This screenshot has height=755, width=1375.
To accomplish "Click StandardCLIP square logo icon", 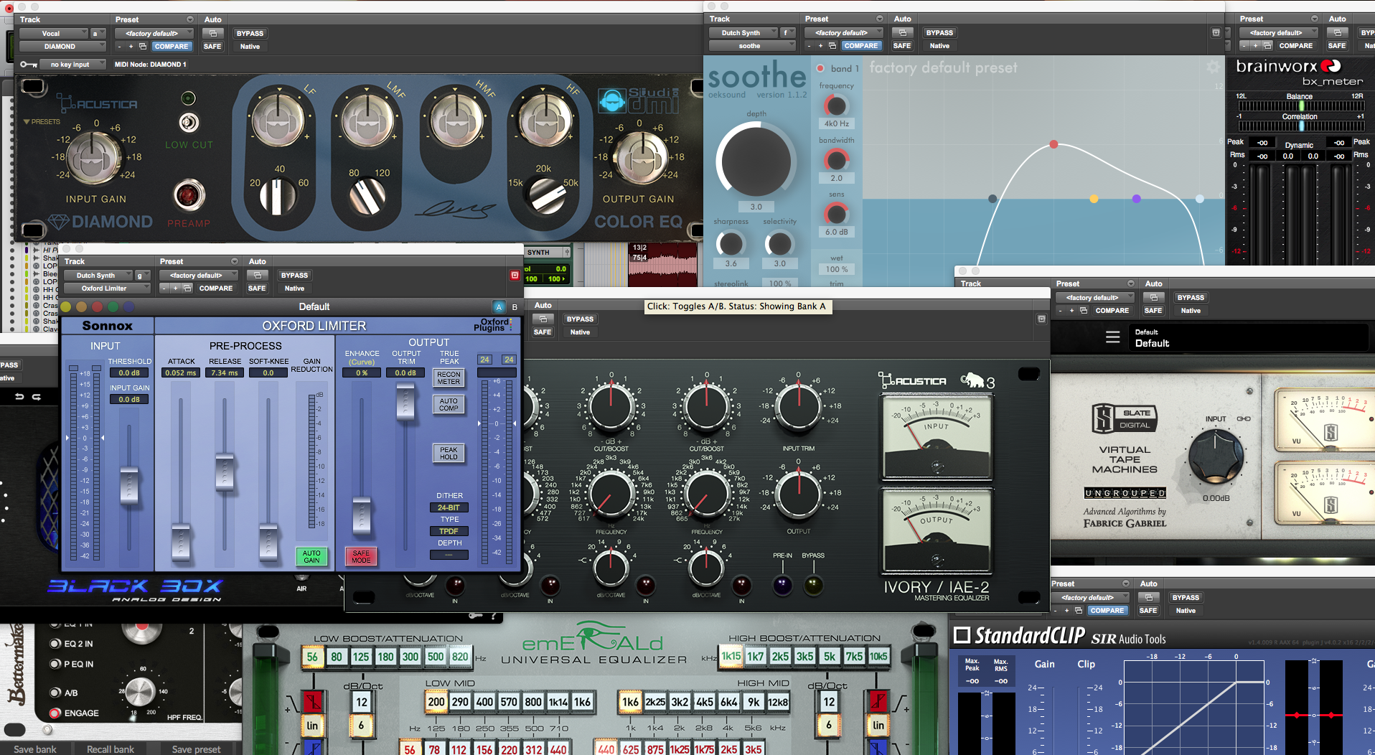I will (962, 635).
